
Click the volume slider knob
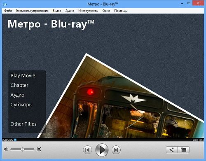[23, 149]
